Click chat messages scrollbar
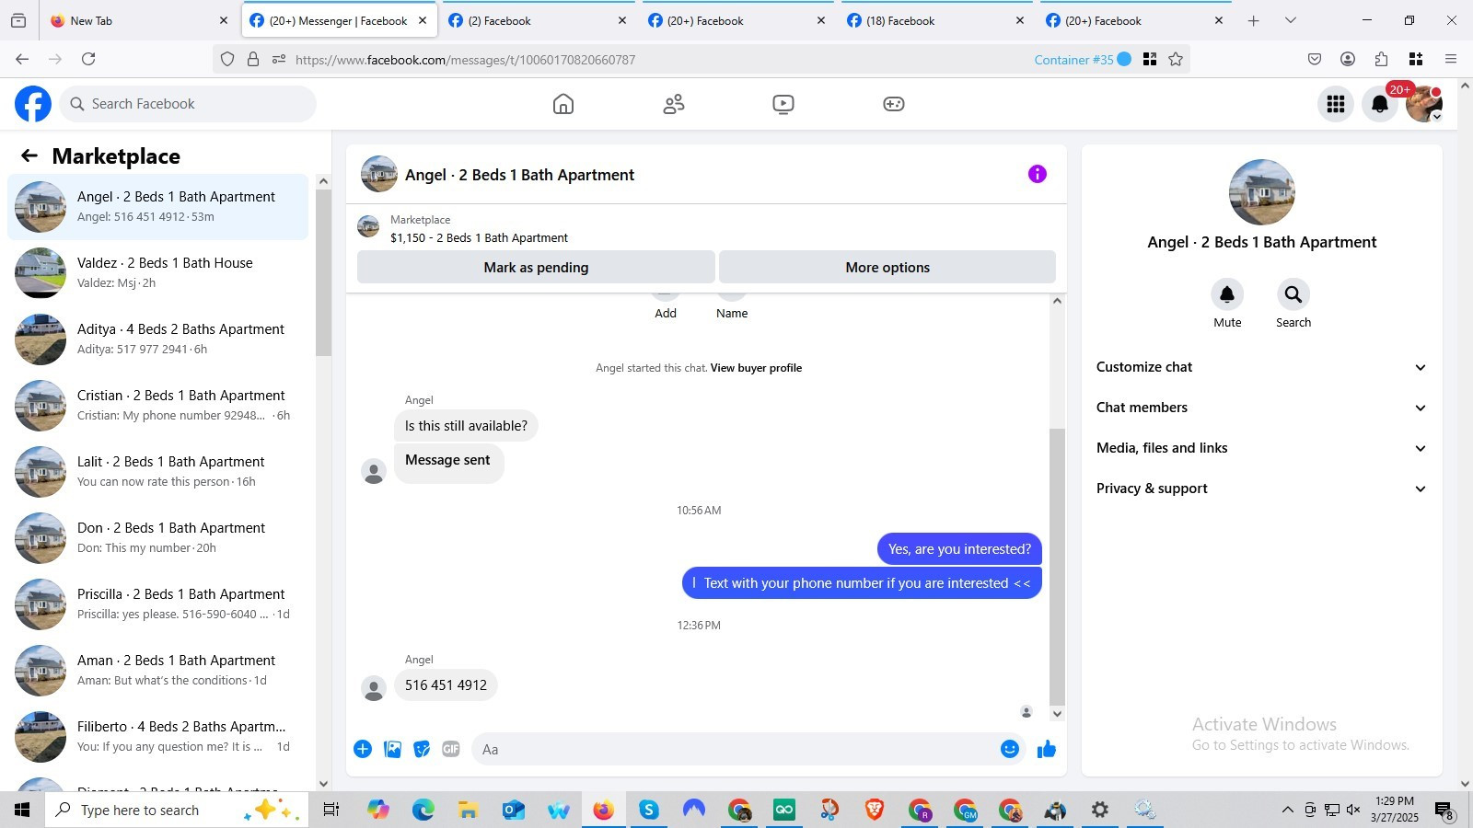 click(x=1057, y=566)
